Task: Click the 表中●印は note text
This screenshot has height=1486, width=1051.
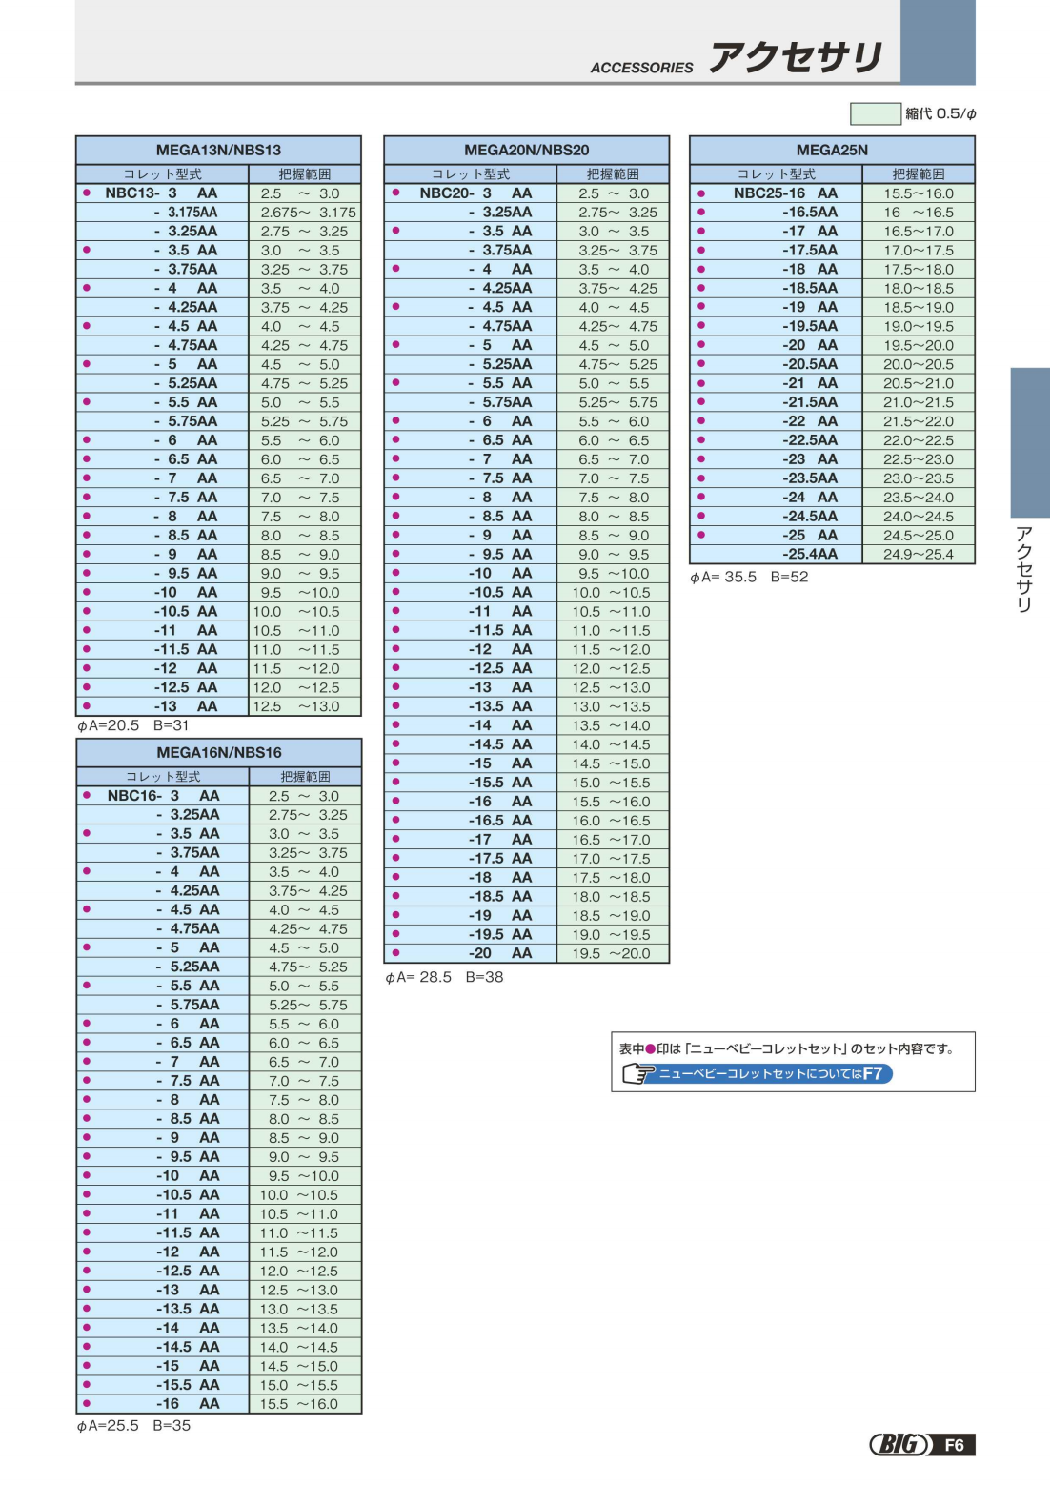Action: [x=786, y=1048]
